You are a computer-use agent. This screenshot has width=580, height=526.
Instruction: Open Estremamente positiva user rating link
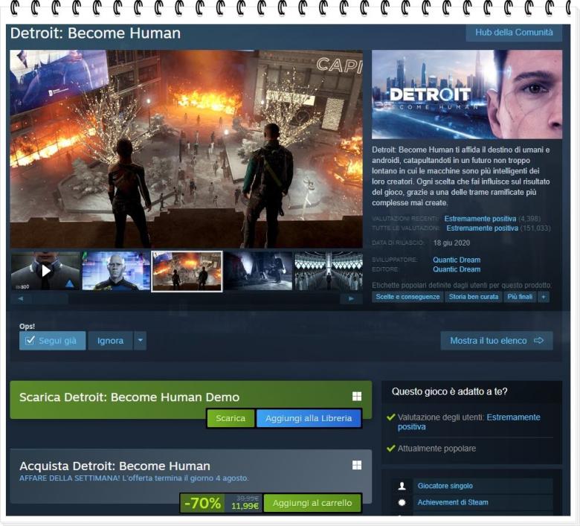[x=468, y=422]
